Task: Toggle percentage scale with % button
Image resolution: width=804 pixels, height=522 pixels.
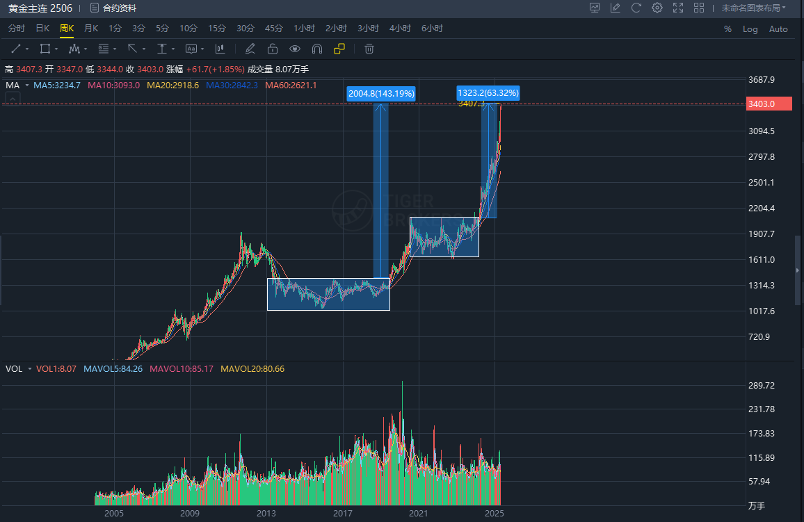Action: [727, 29]
